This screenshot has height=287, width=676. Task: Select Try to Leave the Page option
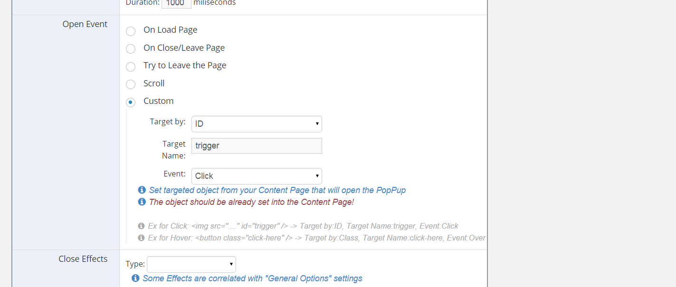click(131, 67)
